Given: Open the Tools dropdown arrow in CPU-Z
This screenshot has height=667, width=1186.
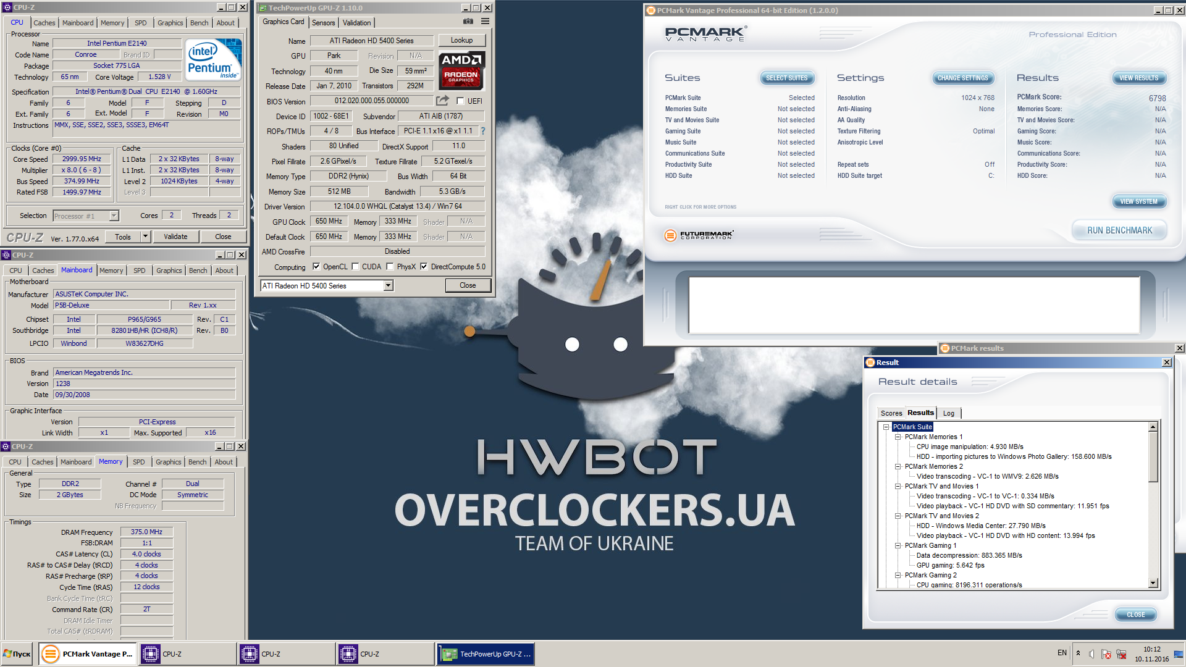Looking at the screenshot, I should pyautogui.click(x=145, y=236).
